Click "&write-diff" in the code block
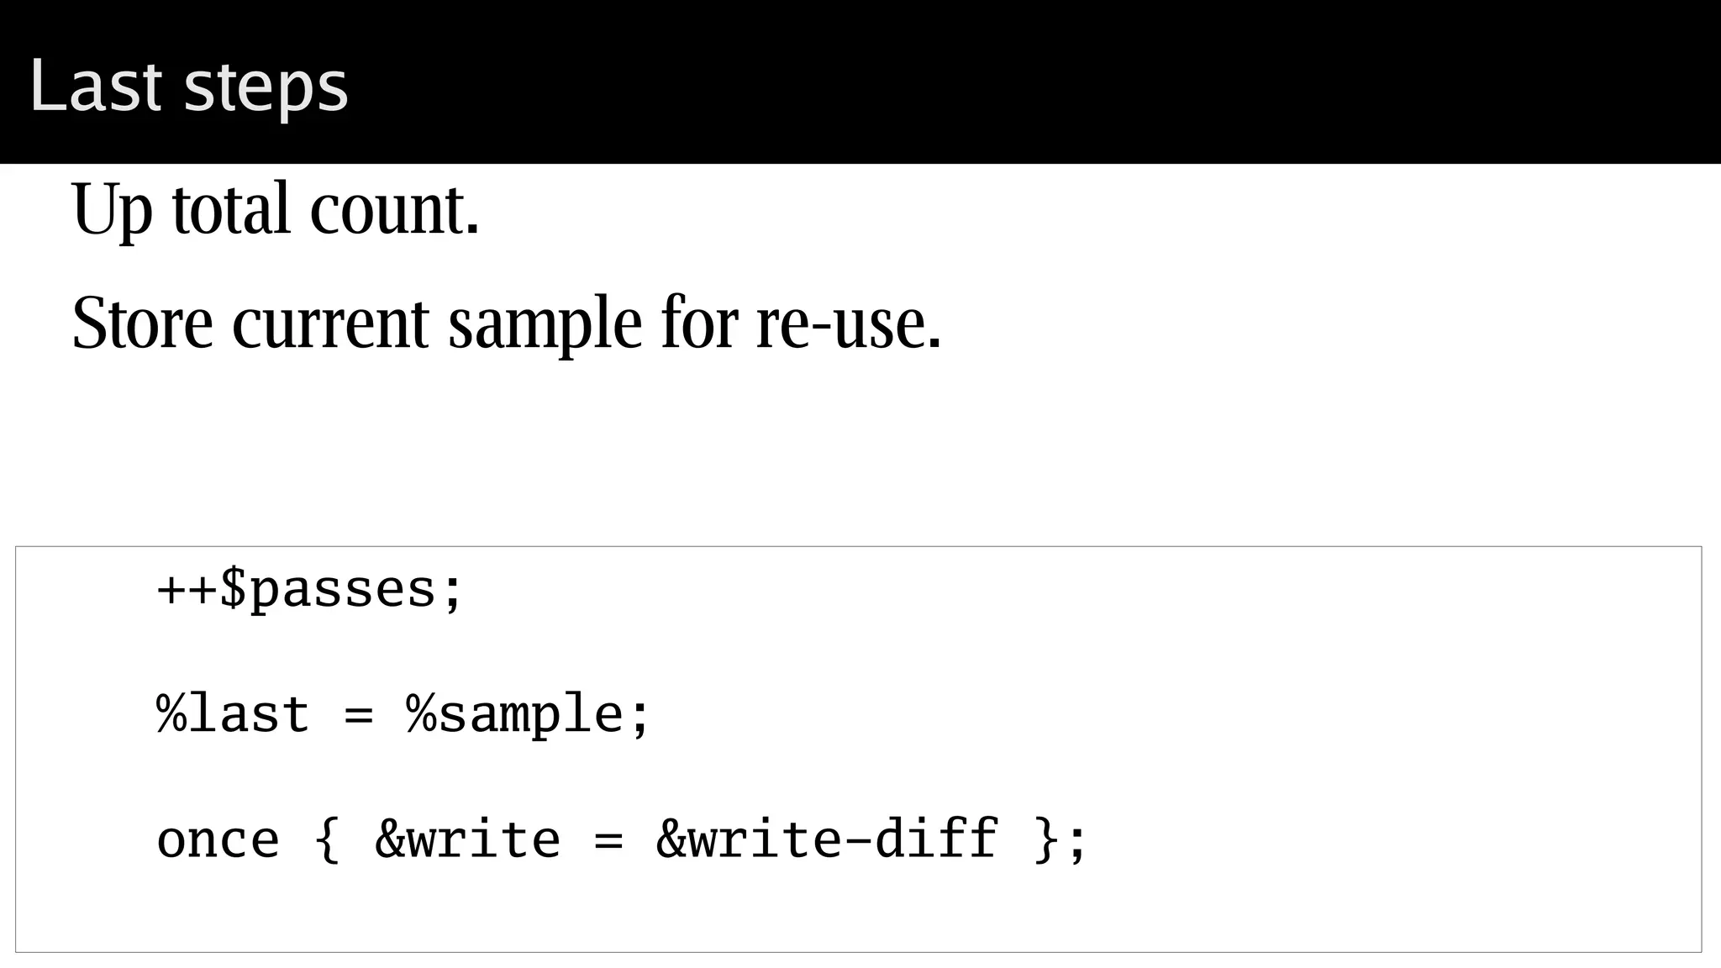 coord(827,839)
